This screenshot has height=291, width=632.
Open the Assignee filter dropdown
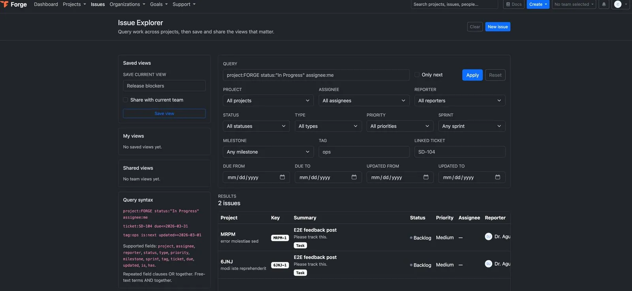coord(364,100)
